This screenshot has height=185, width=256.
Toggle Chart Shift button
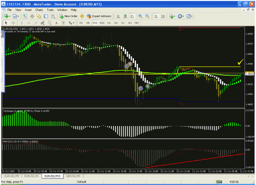[x=163, y=16]
